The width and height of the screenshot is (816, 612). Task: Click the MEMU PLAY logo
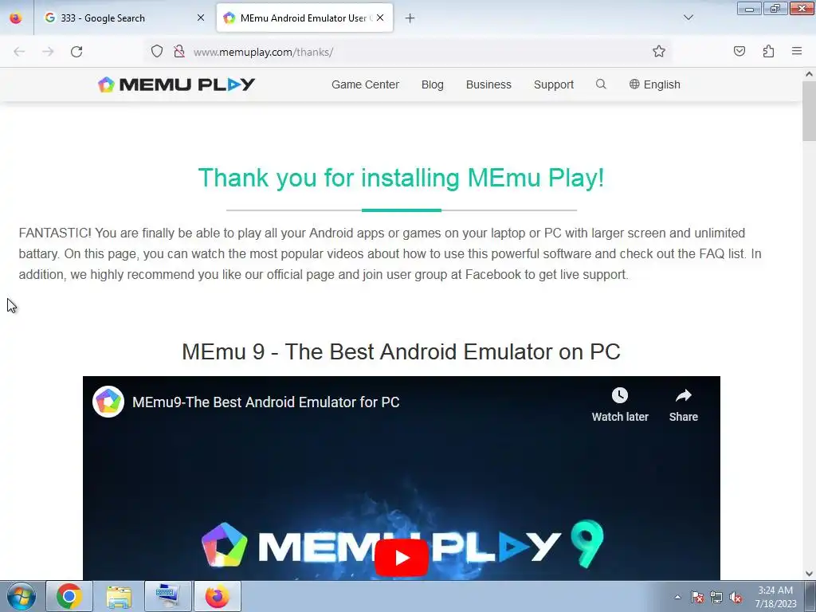pos(176,84)
